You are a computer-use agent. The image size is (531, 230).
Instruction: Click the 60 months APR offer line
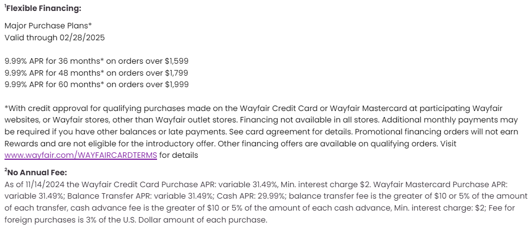[x=96, y=85]
